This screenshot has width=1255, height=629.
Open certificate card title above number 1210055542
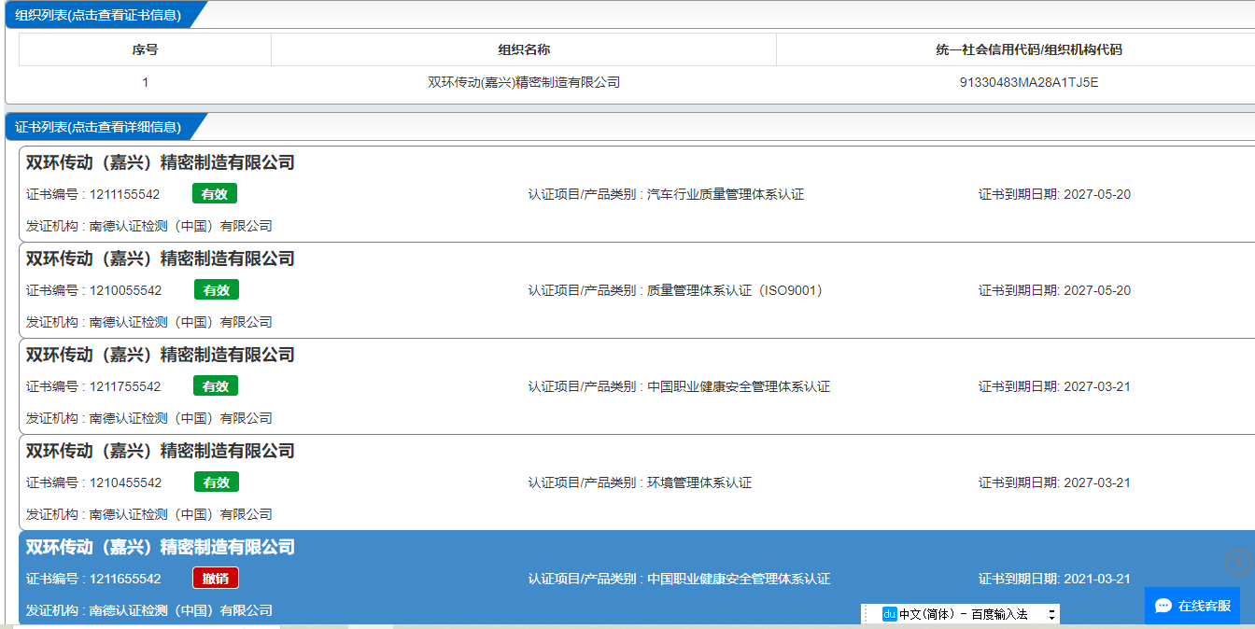point(160,259)
